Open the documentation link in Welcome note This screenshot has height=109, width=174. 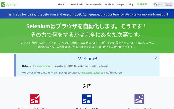point(44,66)
